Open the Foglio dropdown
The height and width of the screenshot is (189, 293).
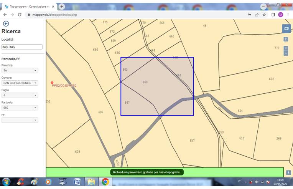pyautogui.click(x=35, y=95)
